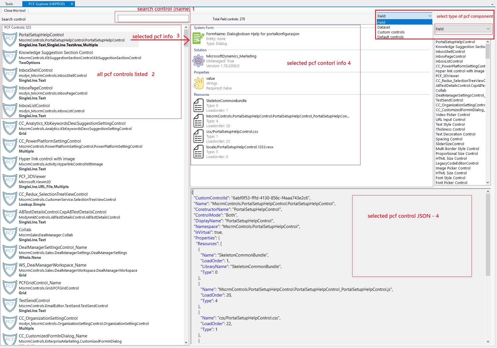Screen dimensions: 497x348
Task: Open the Tools tab
Action: coord(9,4)
